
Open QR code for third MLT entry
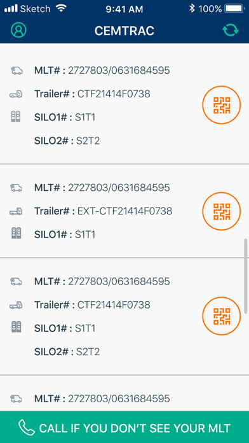pyautogui.click(x=221, y=316)
